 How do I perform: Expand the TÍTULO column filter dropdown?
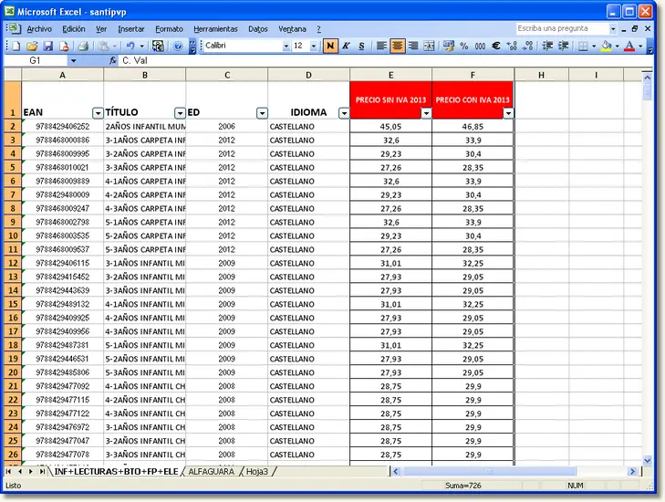tap(180, 113)
